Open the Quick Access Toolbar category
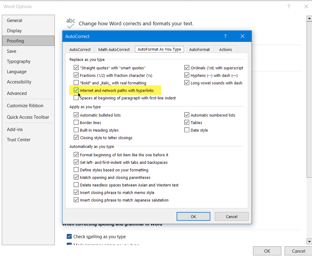 28,117
